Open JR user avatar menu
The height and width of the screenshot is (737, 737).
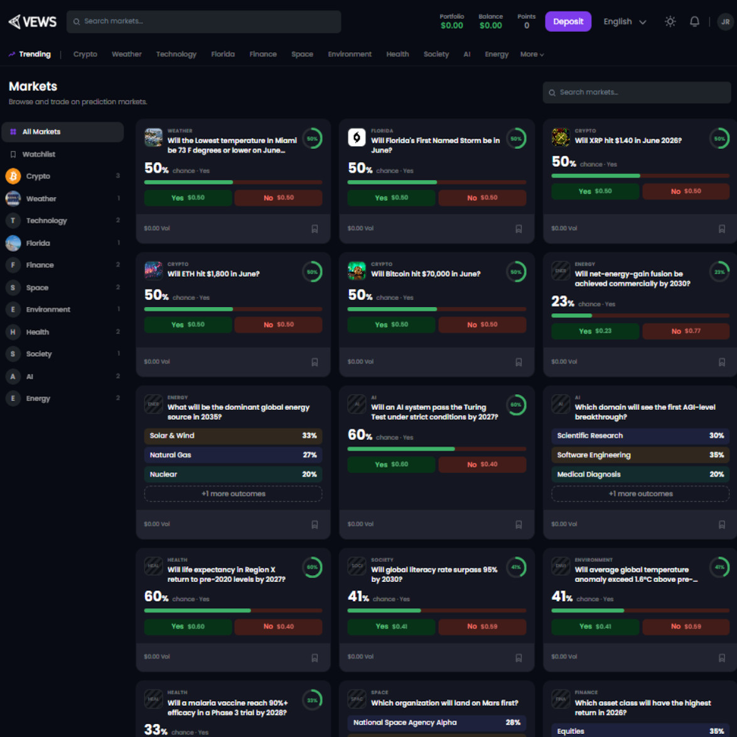[x=725, y=21]
